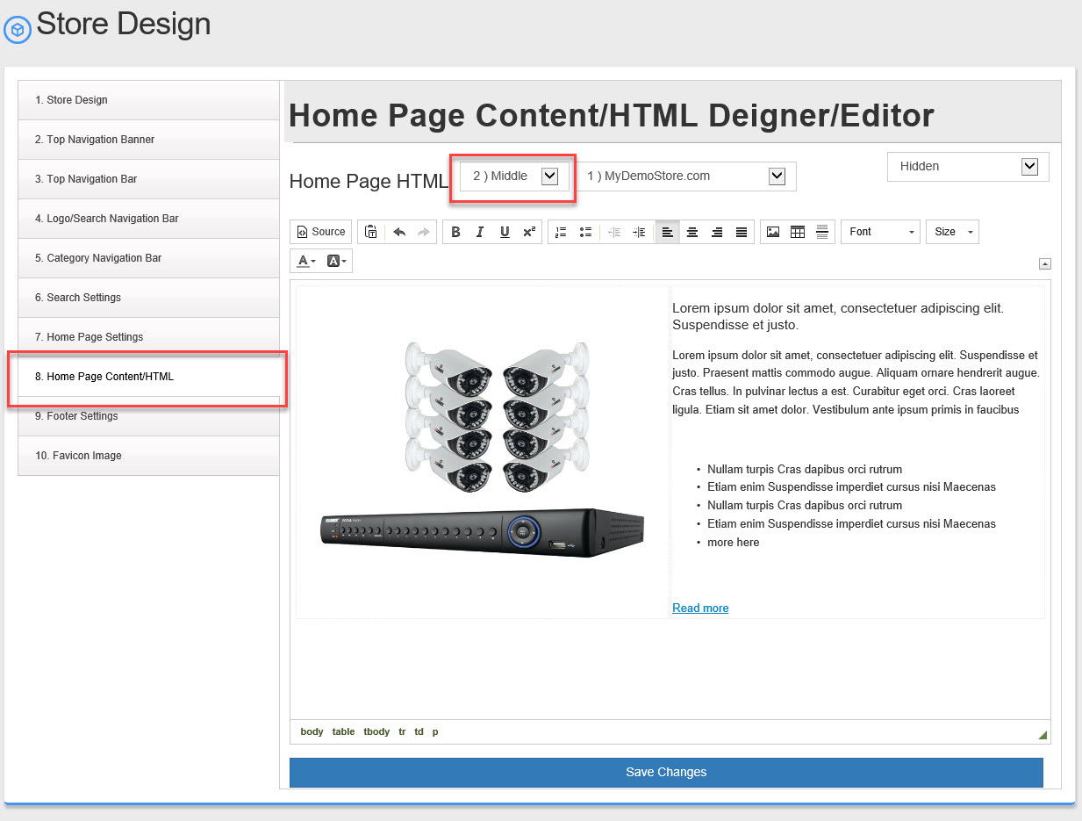Insert a bulleted list
This screenshot has height=821, width=1082.
click(585, 232)
